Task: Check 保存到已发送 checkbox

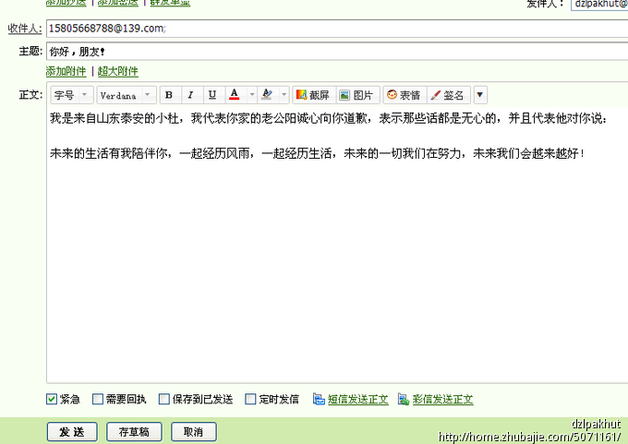Action: 164,399
